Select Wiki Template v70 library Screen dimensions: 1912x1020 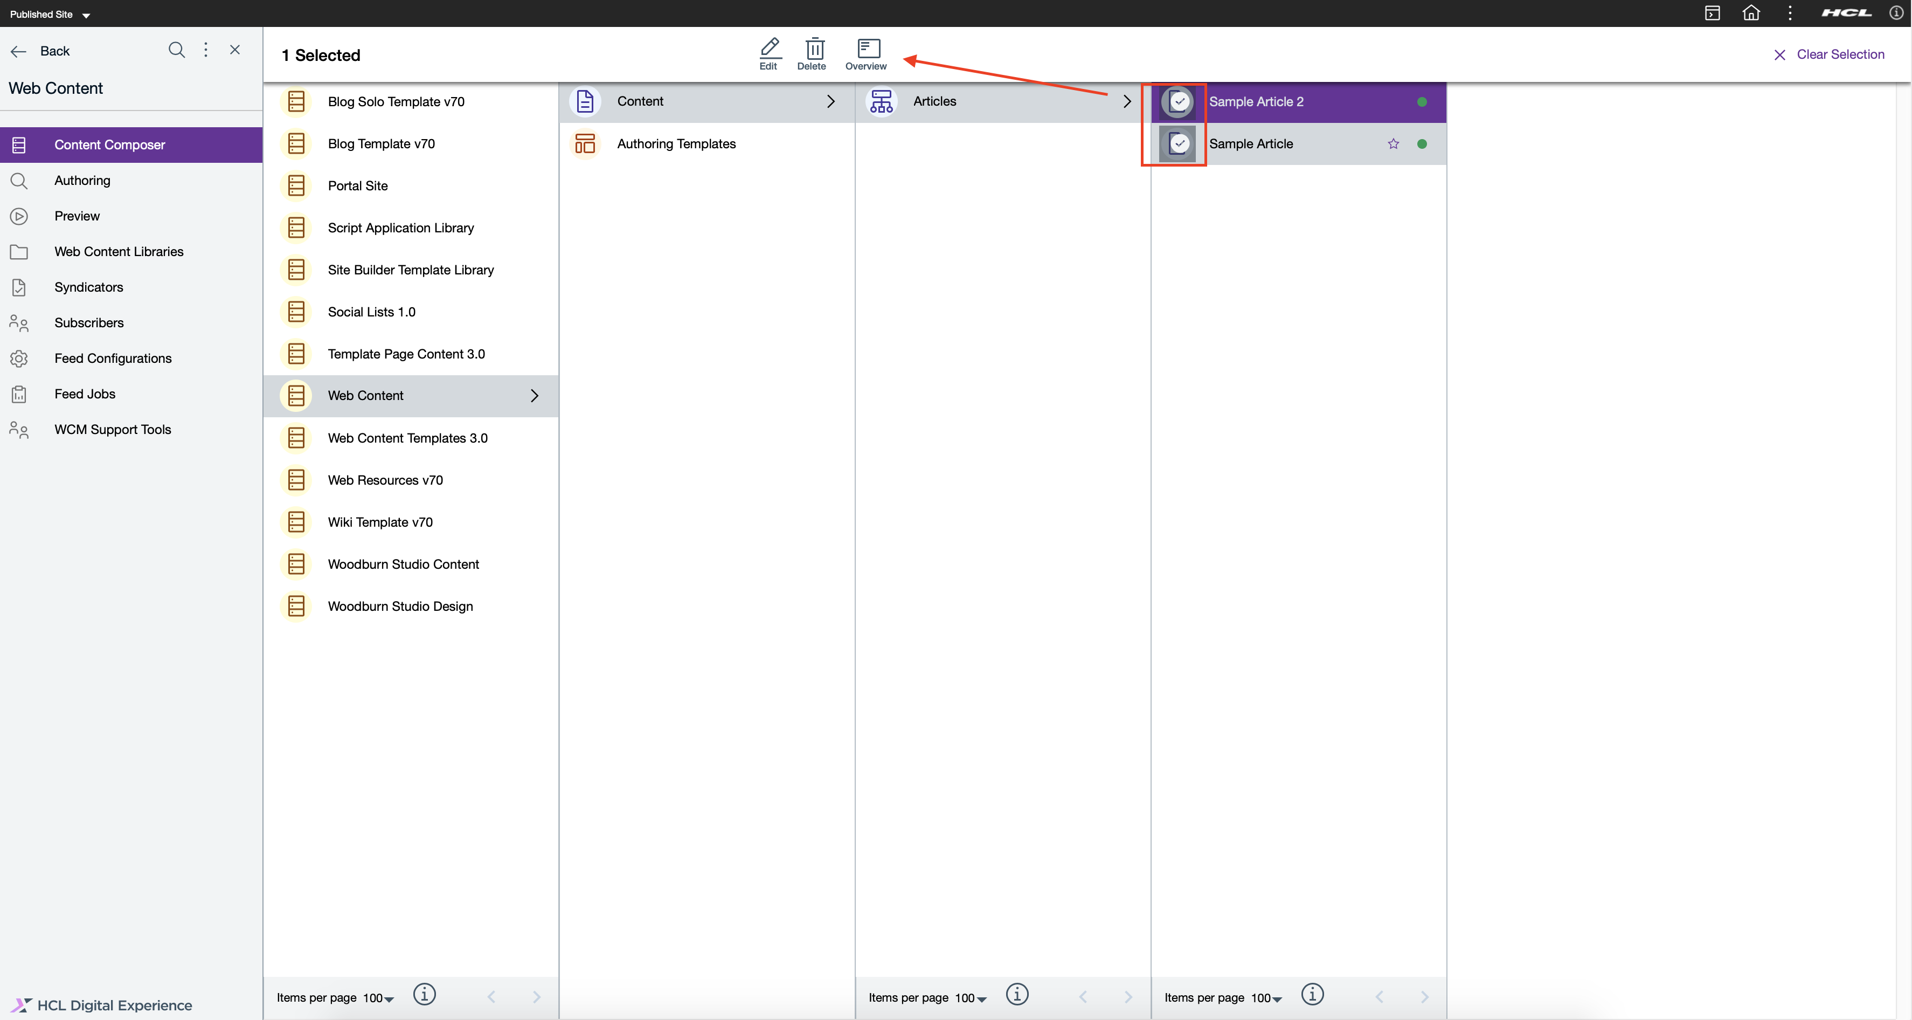tap(411, 522)
